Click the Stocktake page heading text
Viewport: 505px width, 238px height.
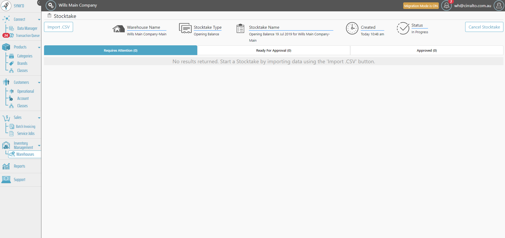65,16
